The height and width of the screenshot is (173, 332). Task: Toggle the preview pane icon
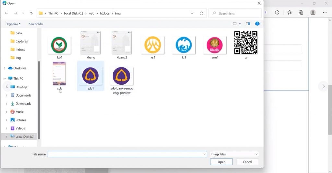[x=248, y=24]
